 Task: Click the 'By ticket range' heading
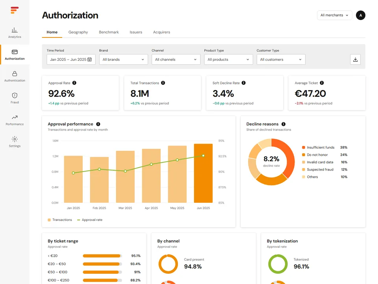pos(63,241)
